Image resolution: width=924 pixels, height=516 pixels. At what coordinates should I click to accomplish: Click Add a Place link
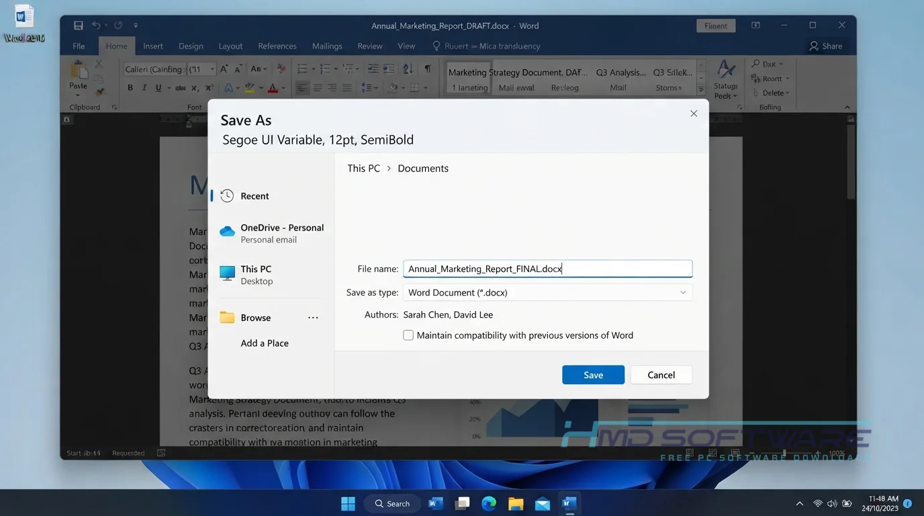(265, 343)
